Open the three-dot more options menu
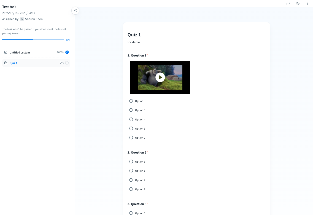 (307, 3)
